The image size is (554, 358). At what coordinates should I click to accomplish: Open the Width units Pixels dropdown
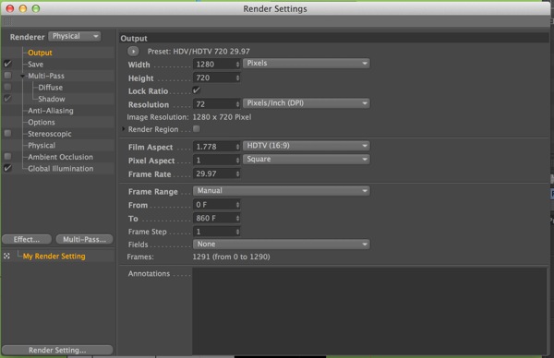coord(307,64)
